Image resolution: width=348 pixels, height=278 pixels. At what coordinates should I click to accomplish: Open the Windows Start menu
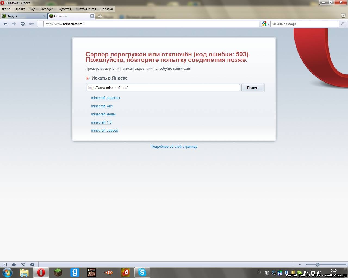coord(7,272)
